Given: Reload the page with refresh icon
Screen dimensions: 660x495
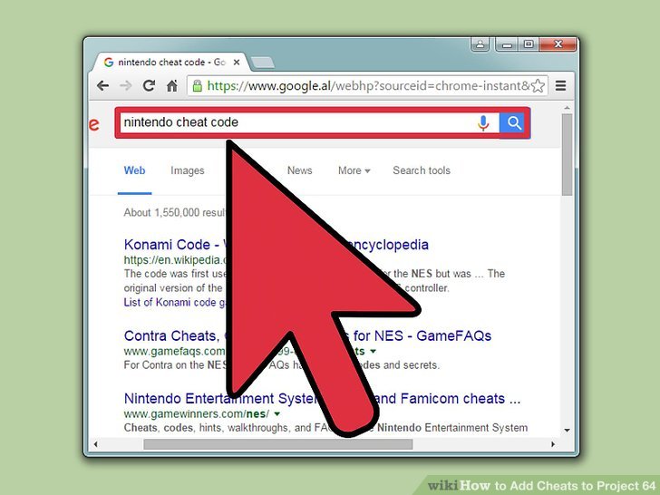Looking at the screenshot, I should (149, 86).
